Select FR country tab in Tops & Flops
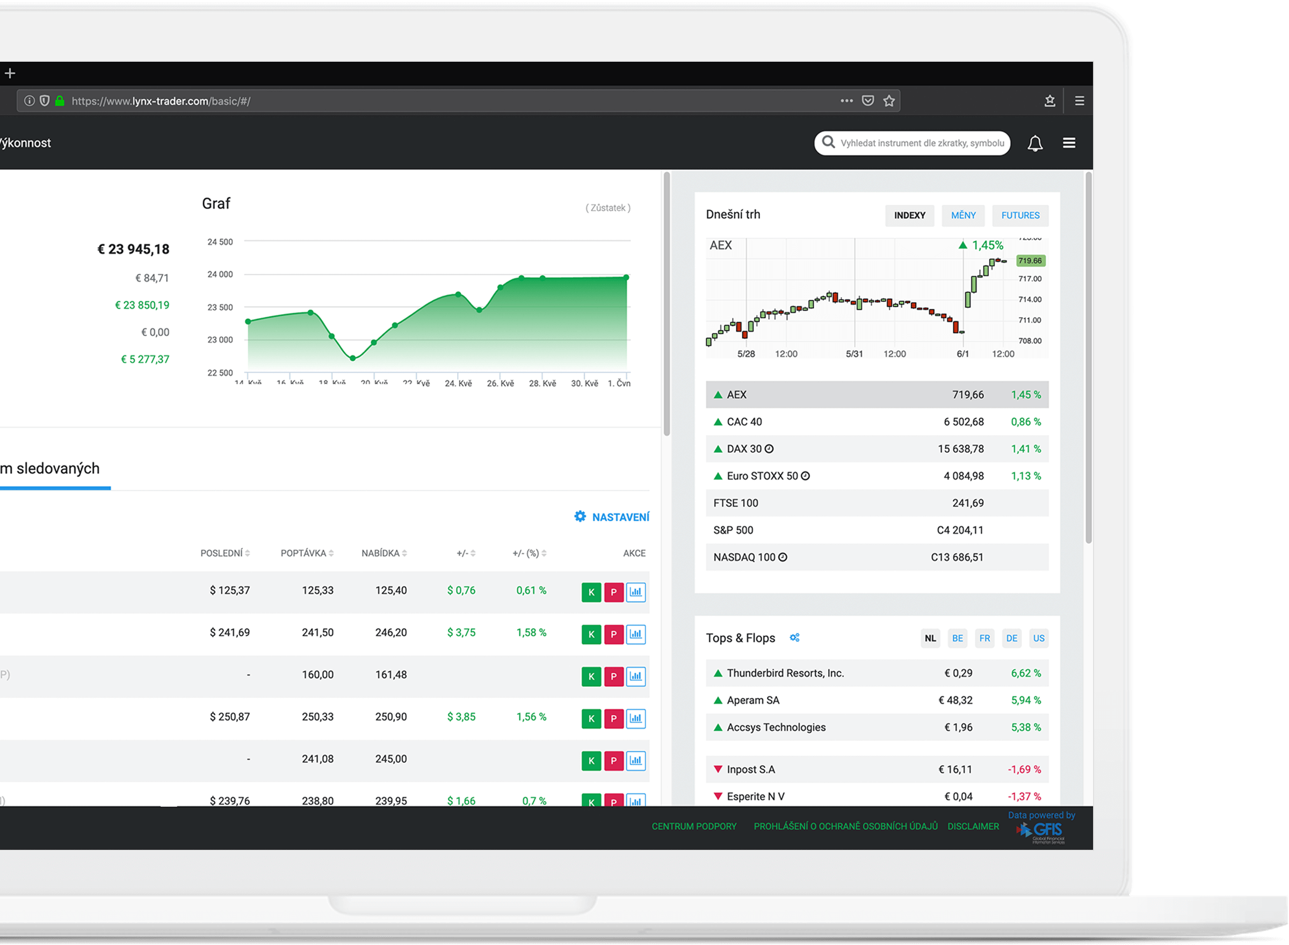Image resolution: width=1289 pixels, height=945 pixels. (x=984, y=638)
